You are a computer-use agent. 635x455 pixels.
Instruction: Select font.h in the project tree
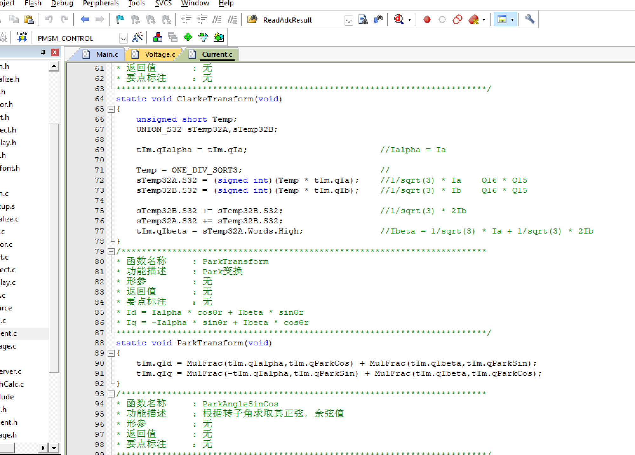click(10, 168)
